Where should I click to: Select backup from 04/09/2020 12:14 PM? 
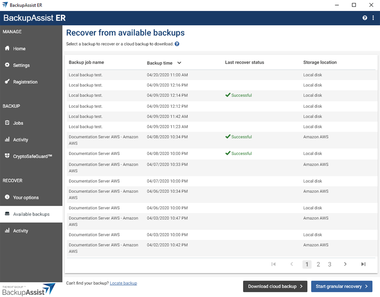pyautogui.click(x=222, y=95)
